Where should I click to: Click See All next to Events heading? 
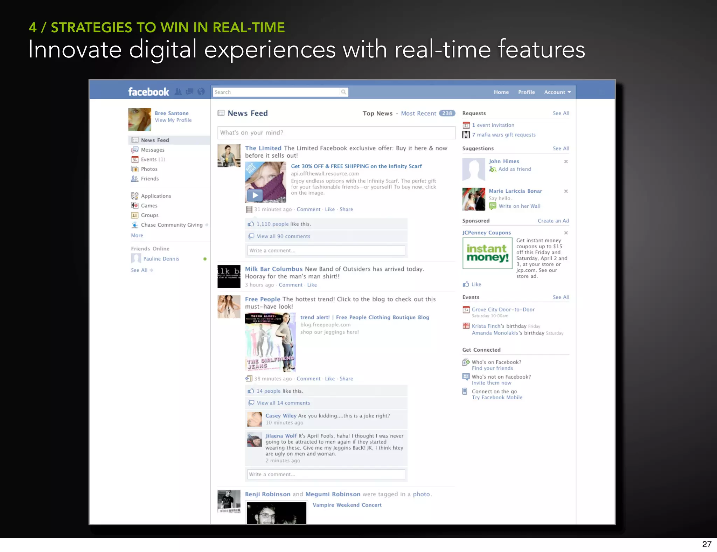click(x=561, y=297)
